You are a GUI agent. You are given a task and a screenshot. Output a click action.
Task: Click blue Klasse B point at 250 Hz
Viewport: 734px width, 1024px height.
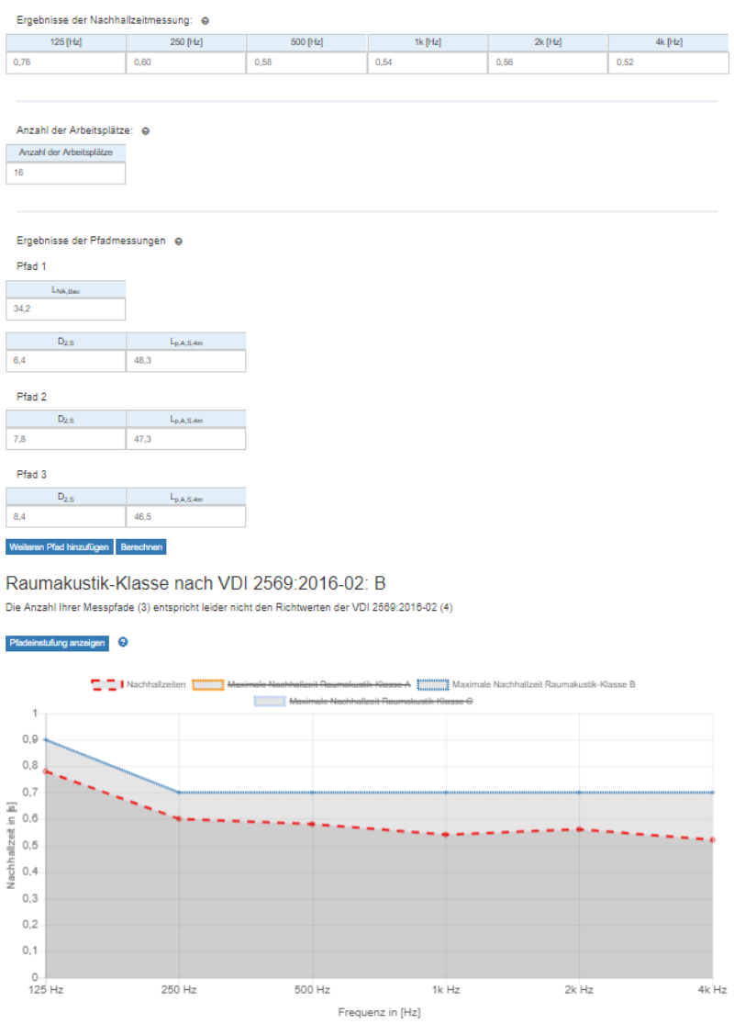pos(179,792)
